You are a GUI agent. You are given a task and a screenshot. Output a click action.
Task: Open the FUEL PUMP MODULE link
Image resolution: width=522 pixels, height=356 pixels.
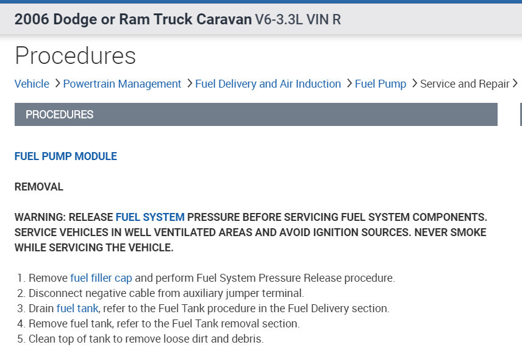pos(65,156)
